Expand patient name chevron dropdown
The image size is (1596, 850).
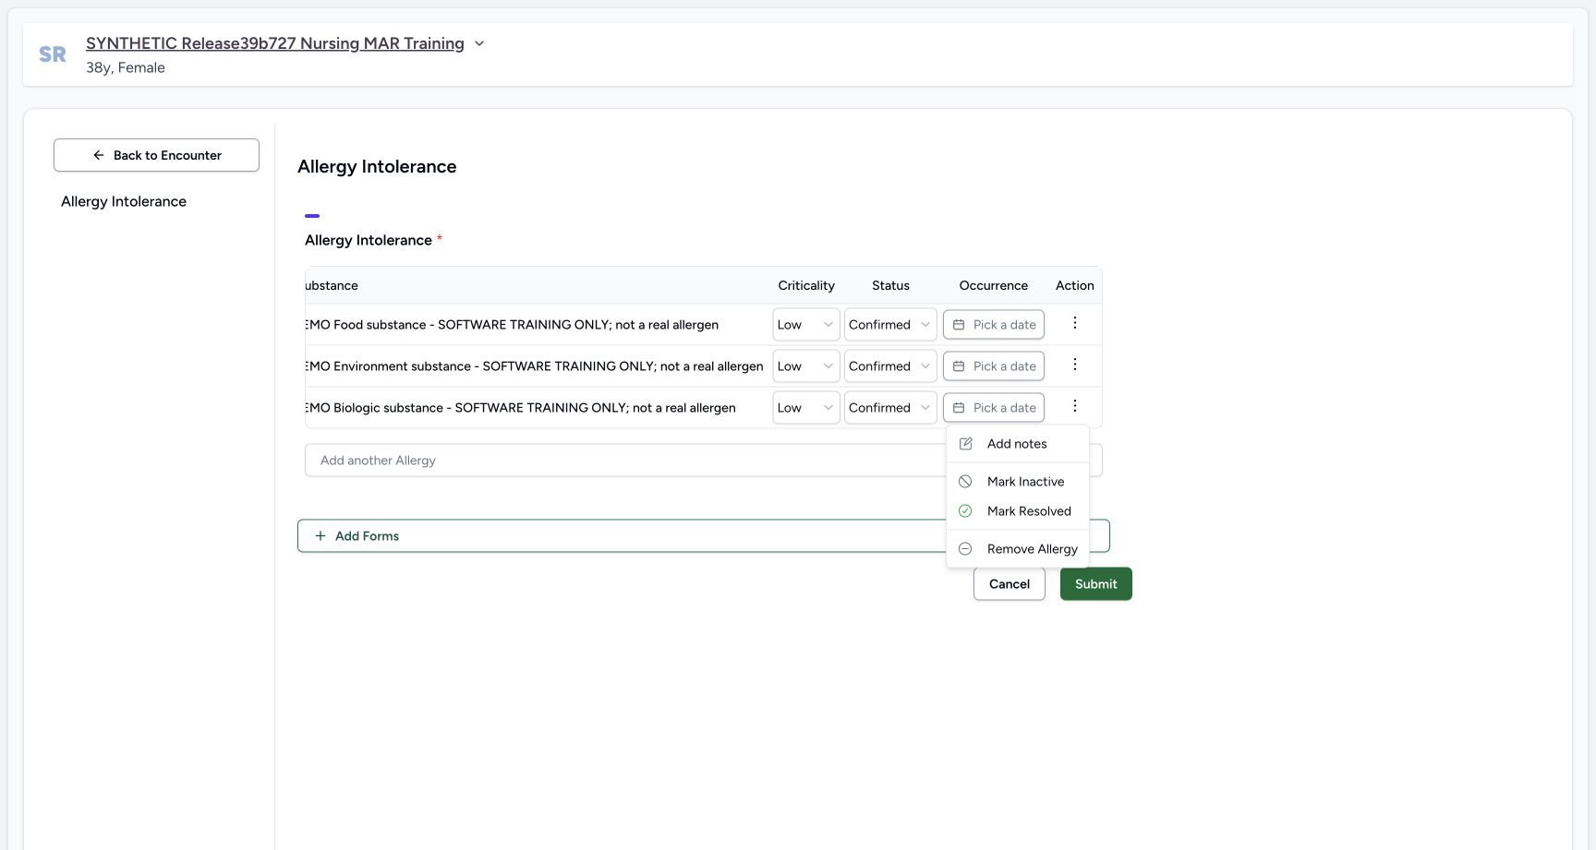coord(479,43)
